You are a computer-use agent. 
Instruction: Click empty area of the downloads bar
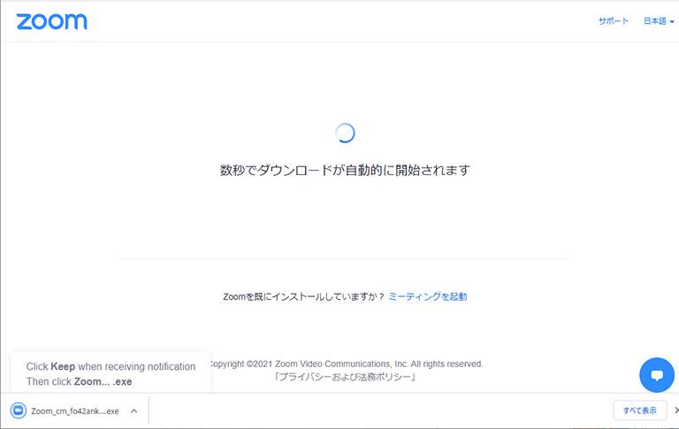click(x=371, y=410)
